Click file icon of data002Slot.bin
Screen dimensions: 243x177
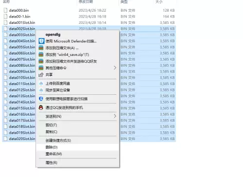(x=5, y=29)
